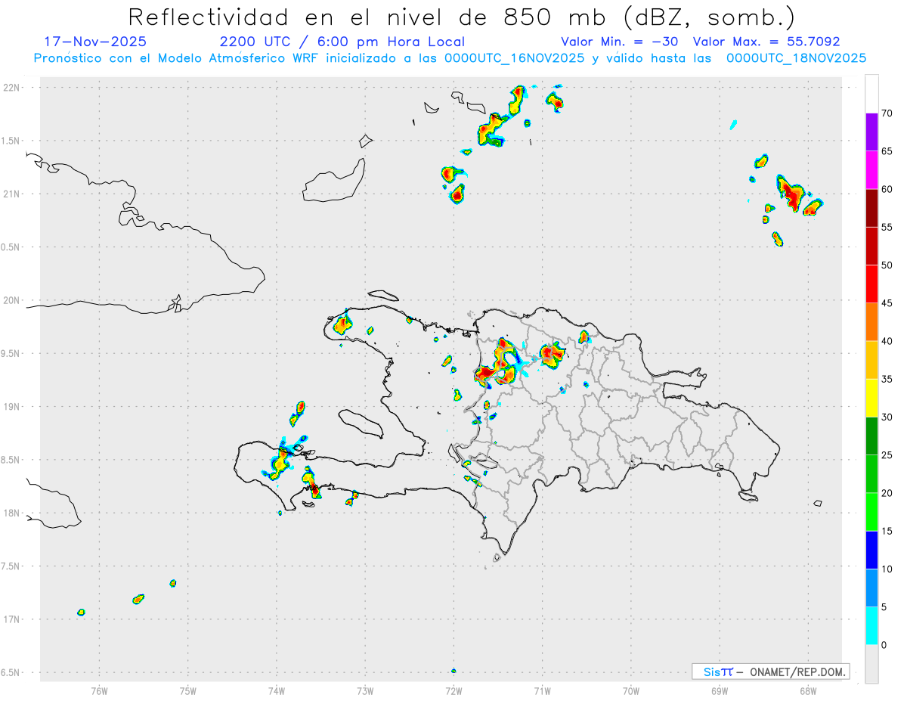Select the date text '17-Nov-2025'

pos(96,42)
